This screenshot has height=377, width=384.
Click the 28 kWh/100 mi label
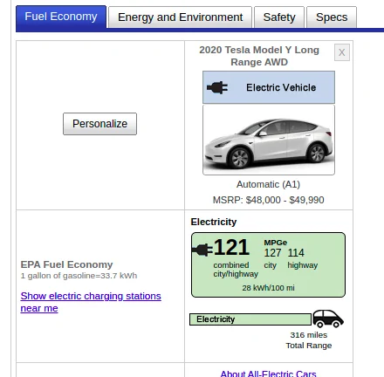coord(268,288)
